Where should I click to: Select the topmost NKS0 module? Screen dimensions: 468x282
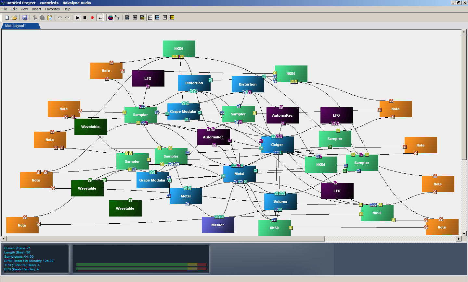179,49
